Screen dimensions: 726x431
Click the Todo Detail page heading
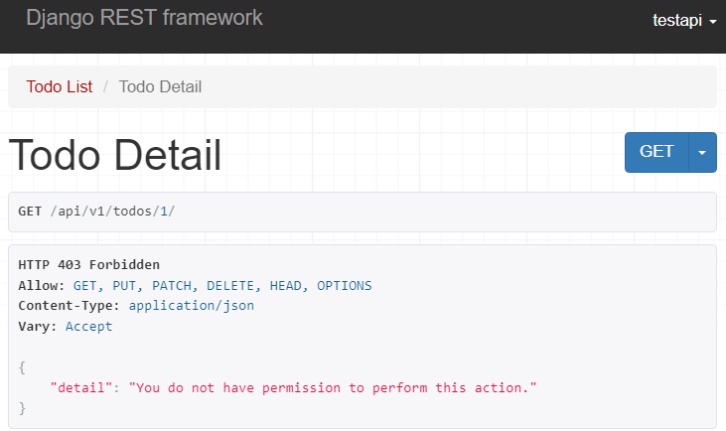(115, 156)
